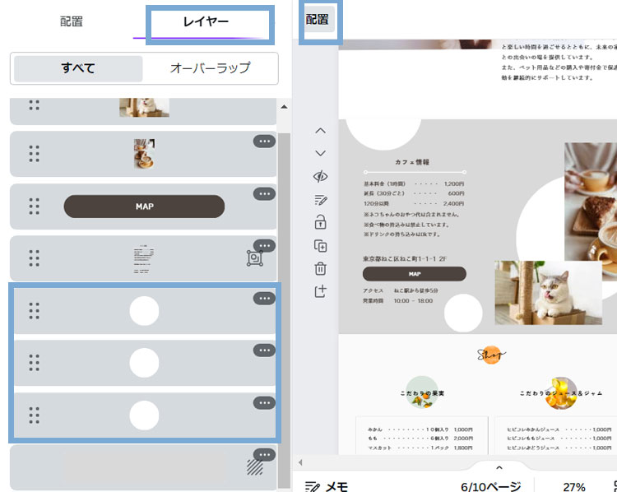Click the layer list vertical scrollbar track
Image resolution: width=617 pixels, height=492 pixels.
coord(284,310)
